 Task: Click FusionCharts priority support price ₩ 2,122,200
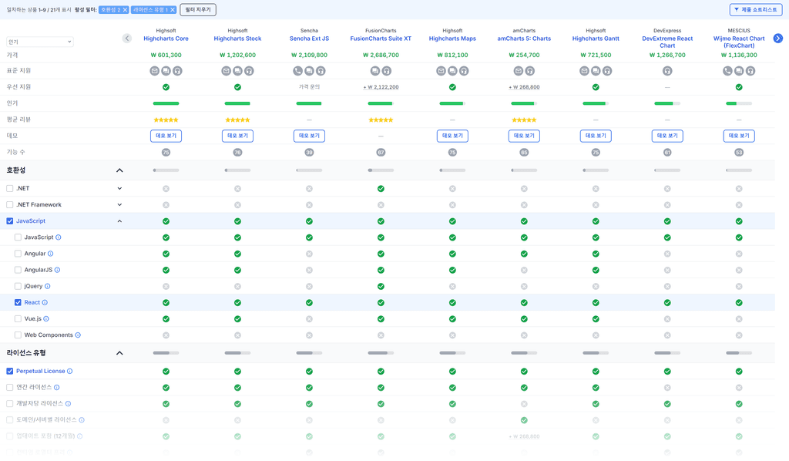[x=381, y=87]
